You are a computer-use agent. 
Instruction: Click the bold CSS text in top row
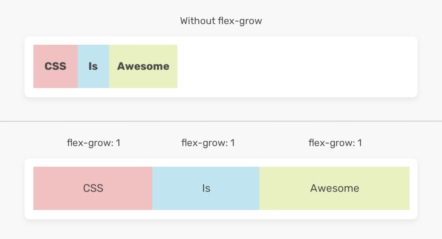tap(56, 67)
